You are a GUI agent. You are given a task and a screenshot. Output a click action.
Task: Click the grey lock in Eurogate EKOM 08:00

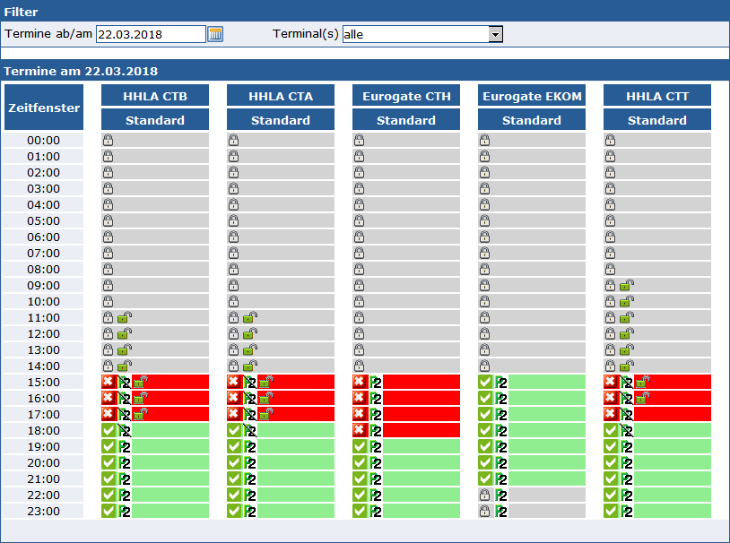(x=484, y=270)
